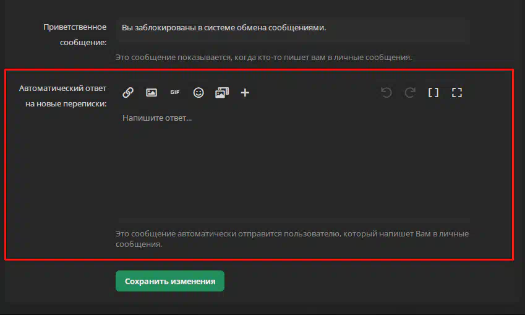This screenshot has width=525, height=315.
Task: Click the undo arrow in the editor toolbar
Action: point(386,93)
